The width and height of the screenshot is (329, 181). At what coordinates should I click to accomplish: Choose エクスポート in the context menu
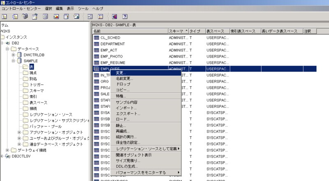(146, 114)
